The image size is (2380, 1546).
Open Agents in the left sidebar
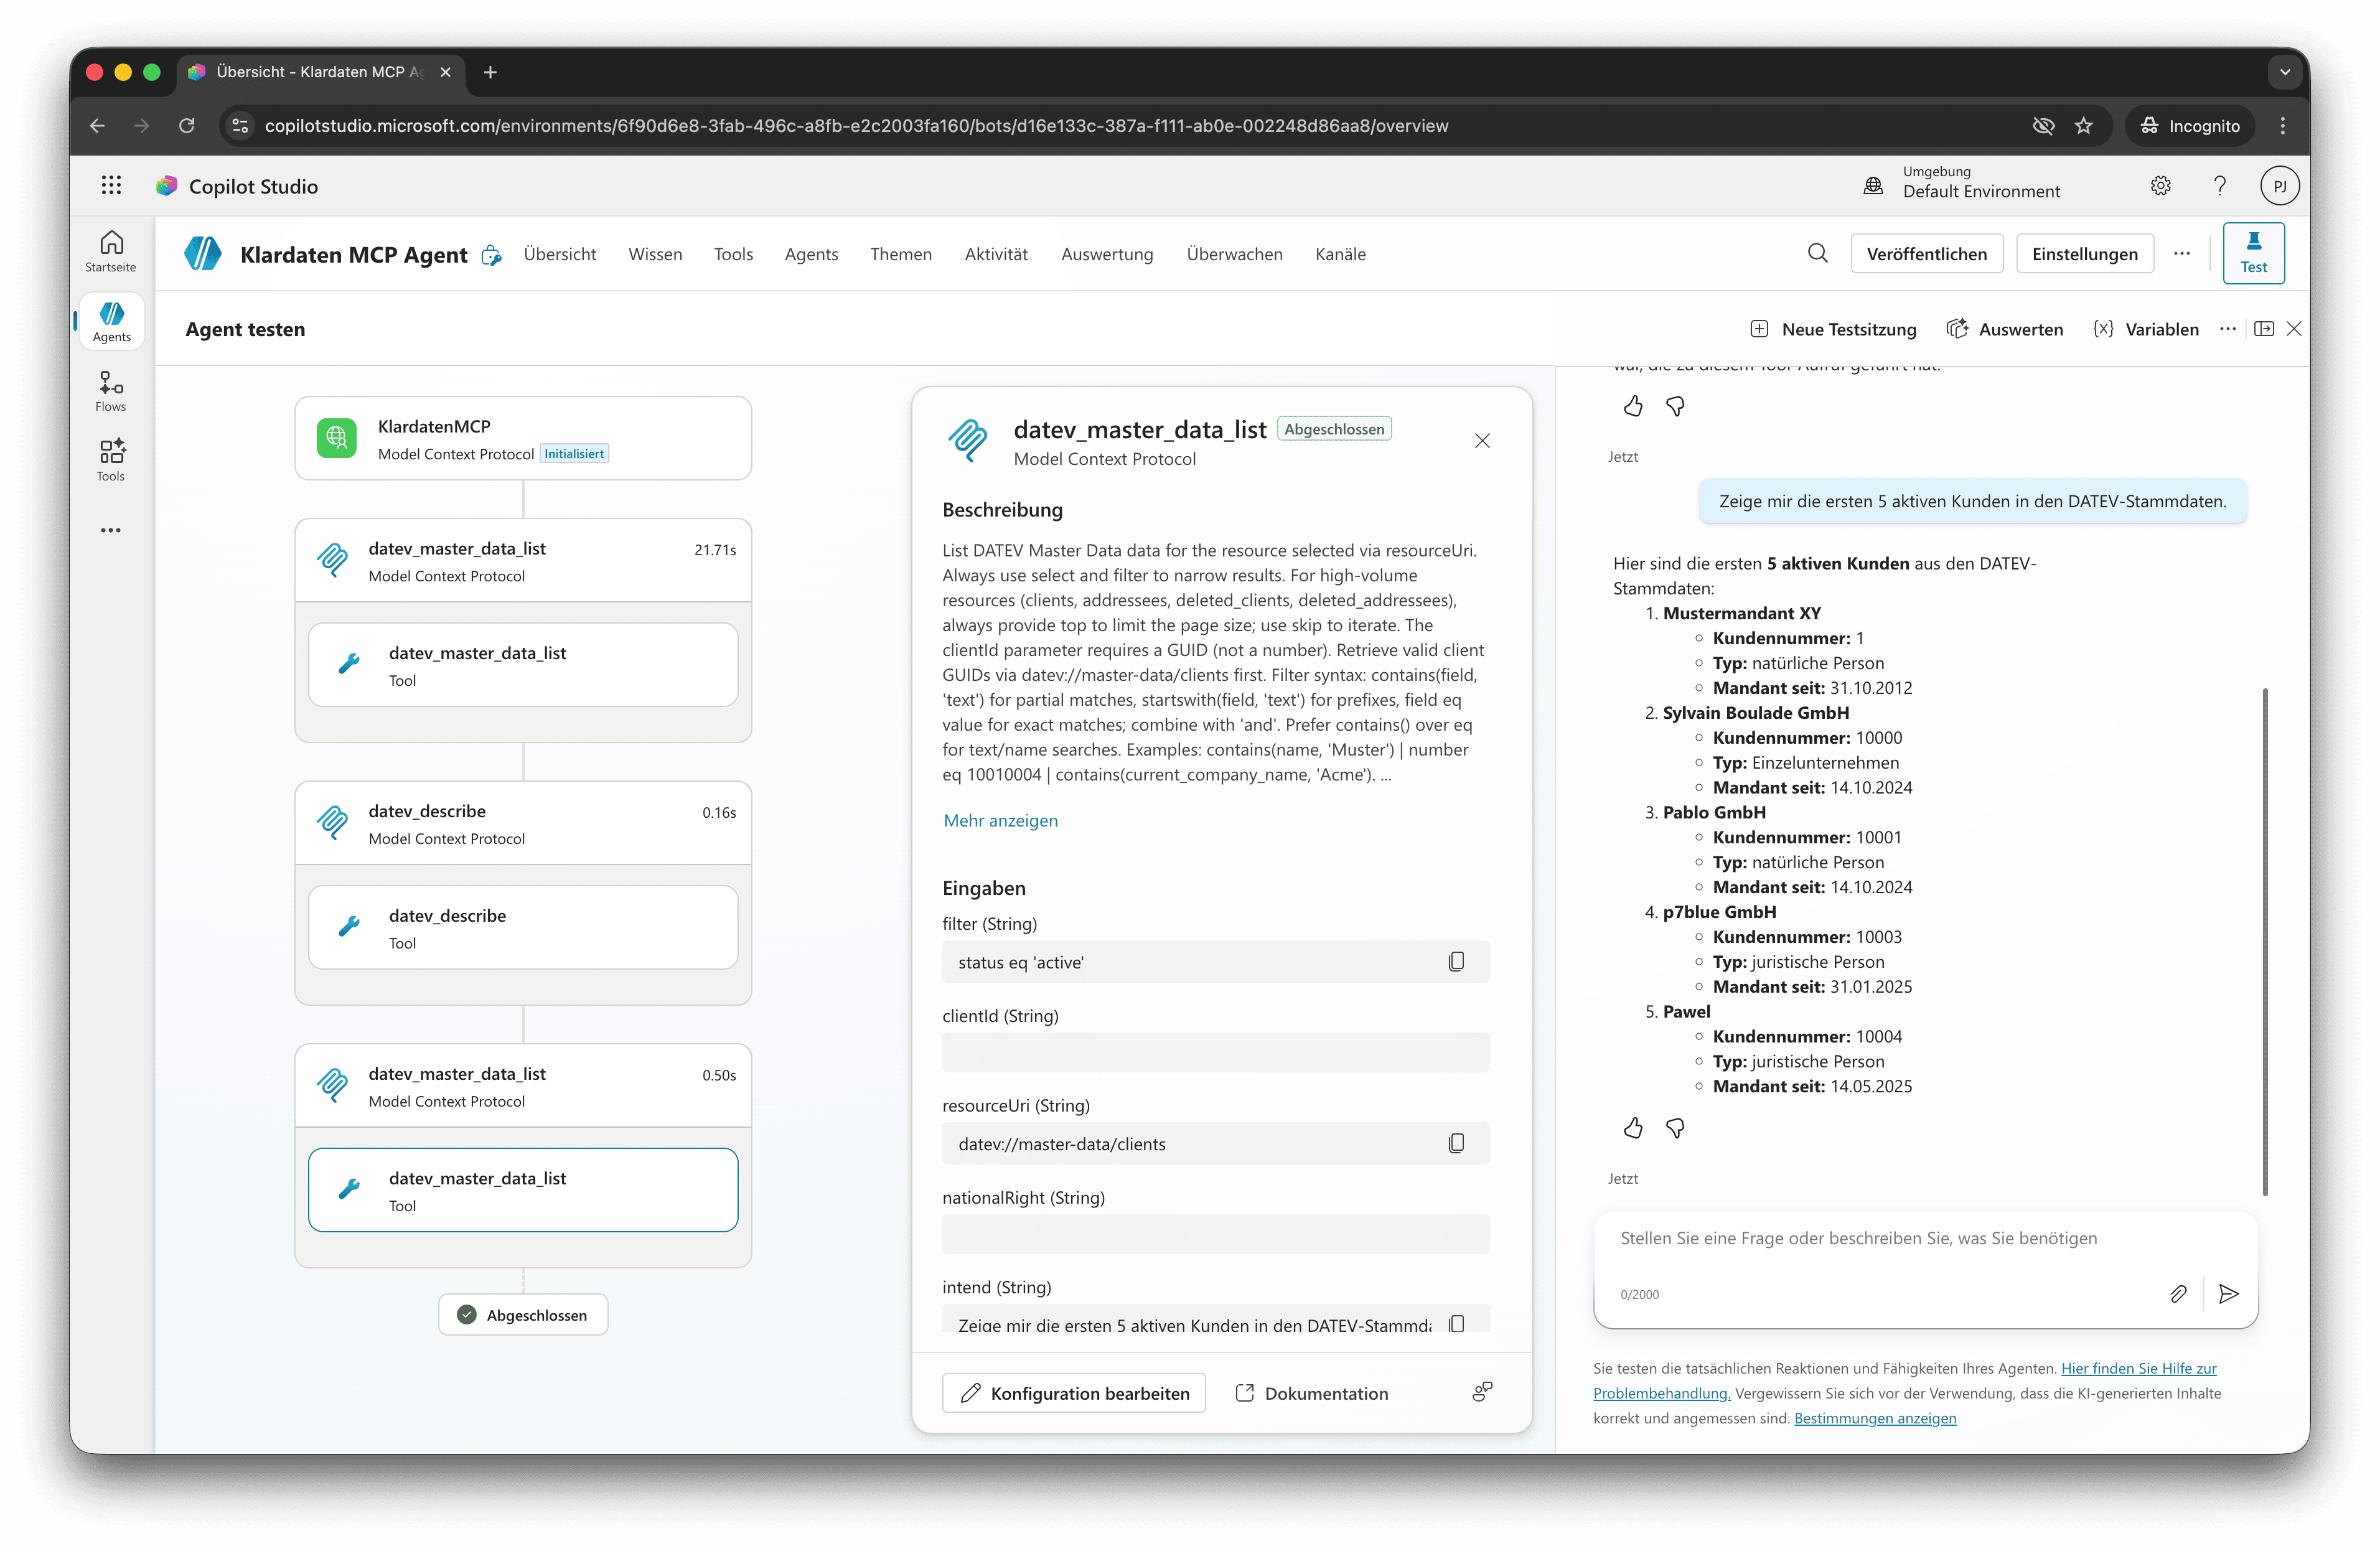111,322
